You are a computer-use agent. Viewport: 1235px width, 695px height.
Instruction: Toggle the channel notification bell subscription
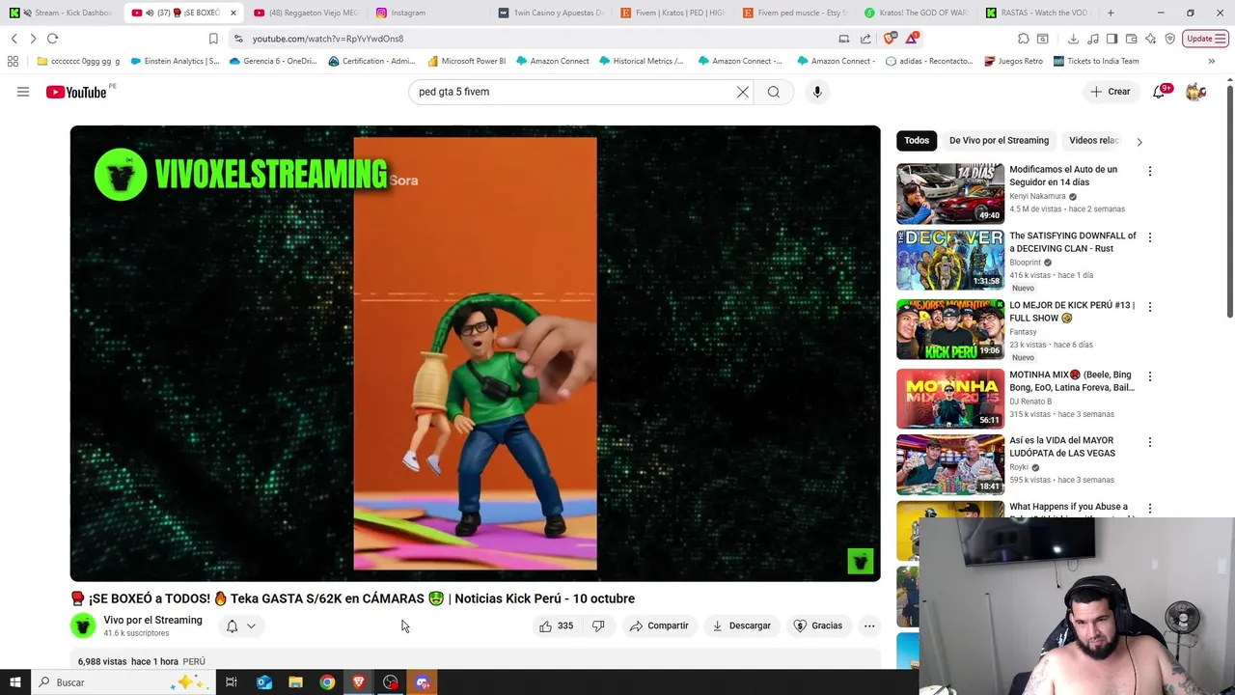click(x=232, y=625)
